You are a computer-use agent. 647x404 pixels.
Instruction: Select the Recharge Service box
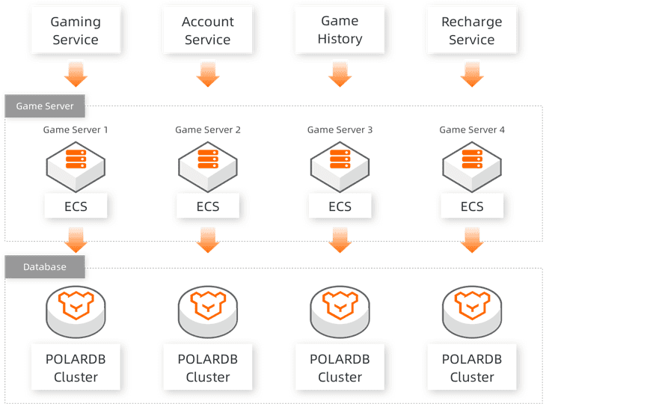pyautogui.click(x=472, y=30)
